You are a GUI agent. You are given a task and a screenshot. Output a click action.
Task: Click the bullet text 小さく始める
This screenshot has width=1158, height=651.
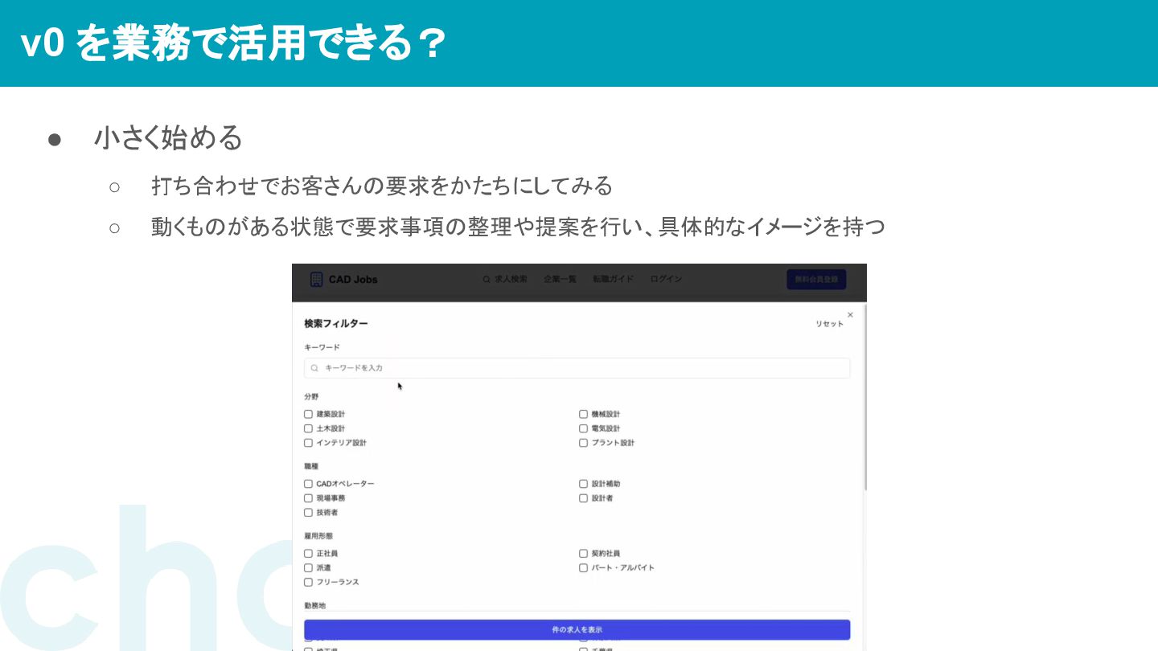click(x=168, y=138)
